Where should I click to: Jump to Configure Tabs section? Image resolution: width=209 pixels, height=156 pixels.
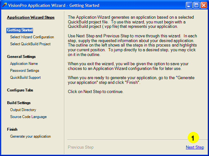[20, 90]
